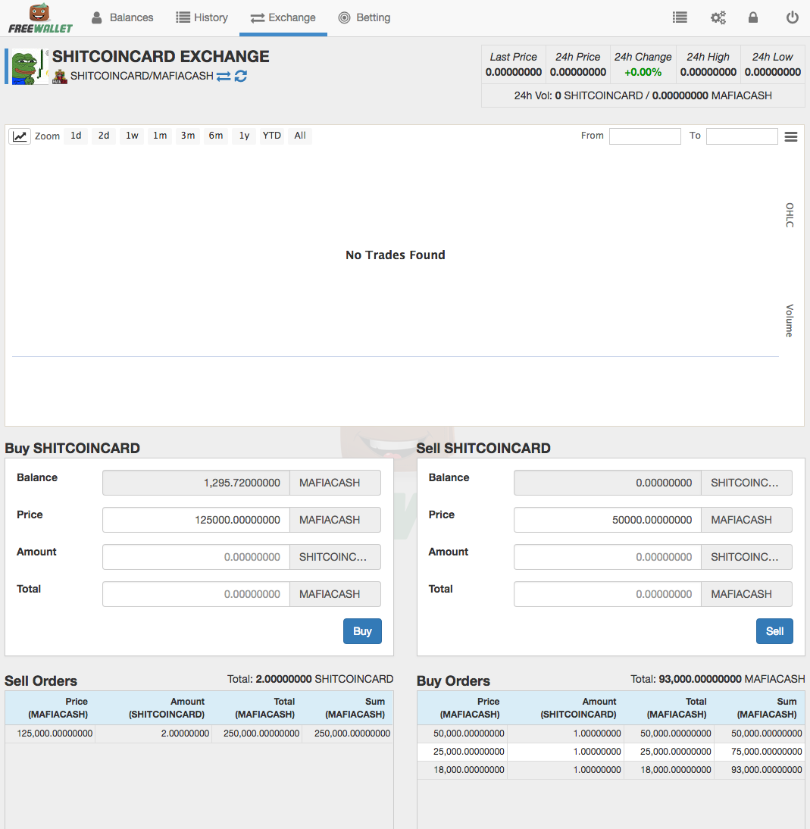Click the Volume axis label
The width and height of the screenshot is (810, 829).
[x=790, y=321]
